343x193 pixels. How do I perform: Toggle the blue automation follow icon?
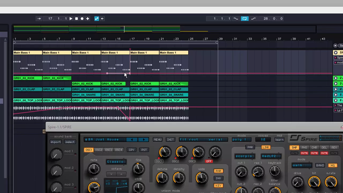coord(96,18)
